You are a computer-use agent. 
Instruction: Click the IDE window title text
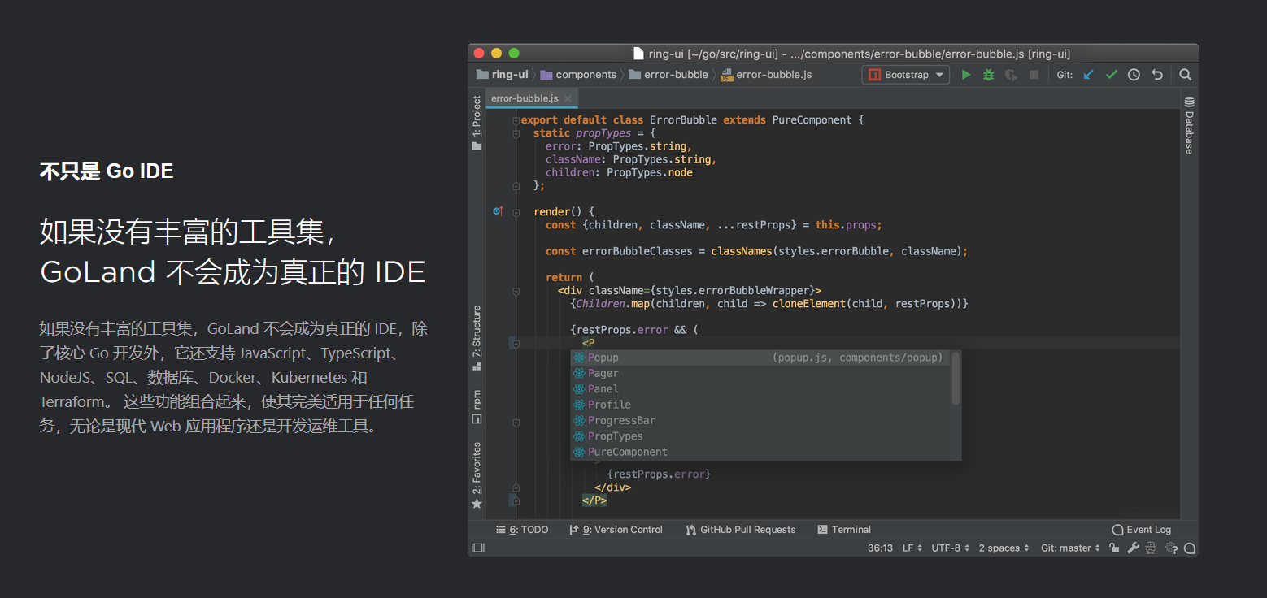[859, 54]
